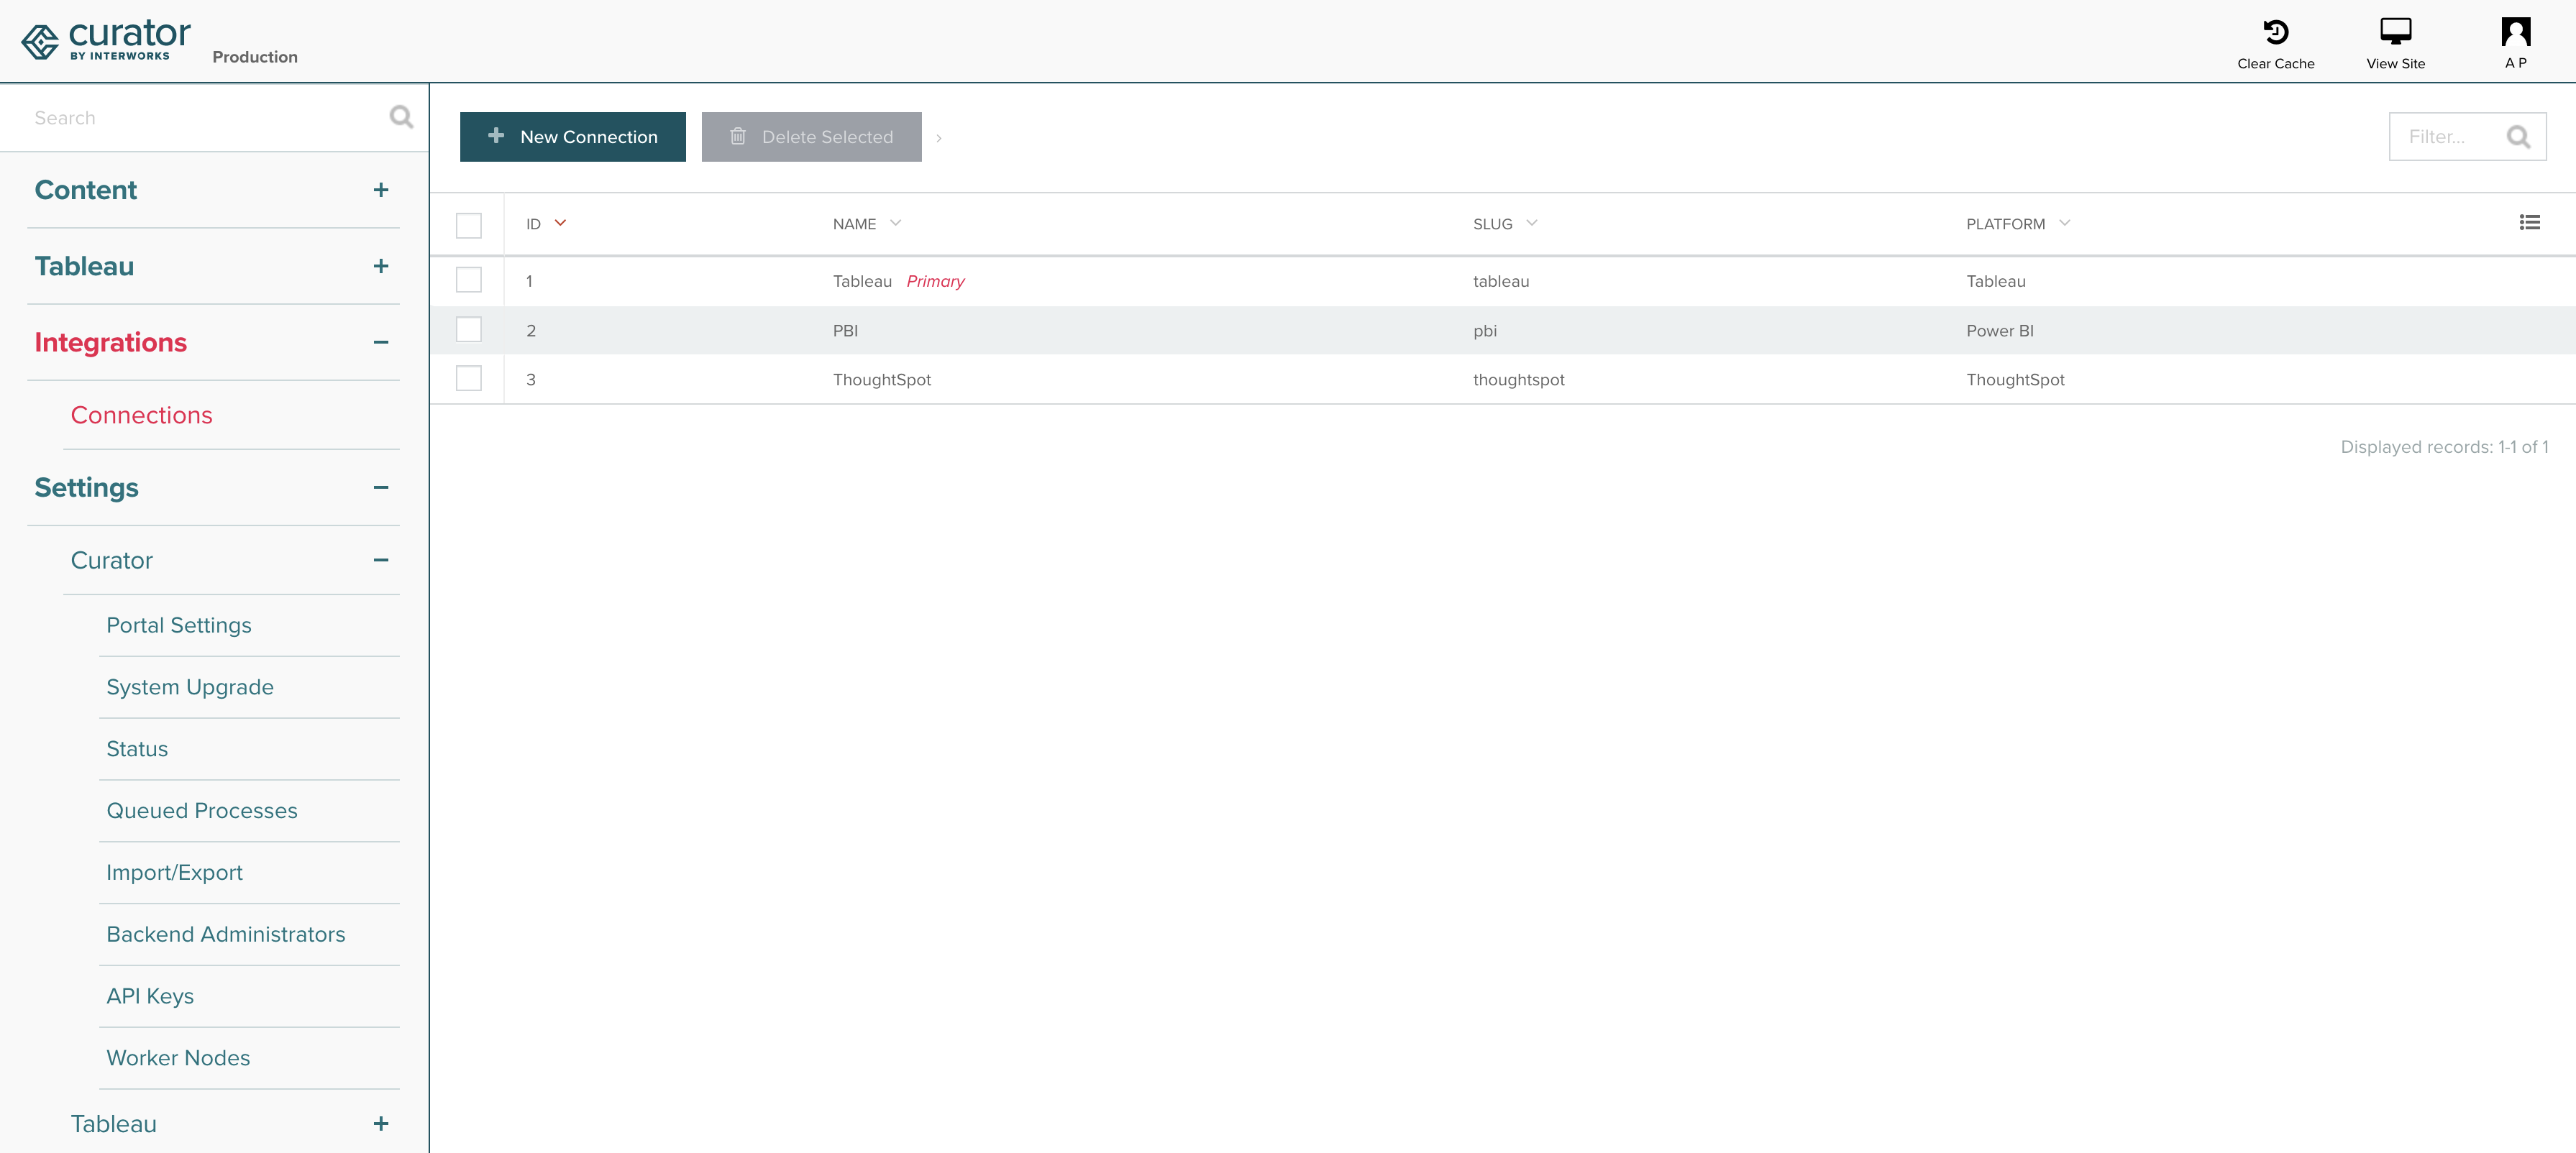Image resolution: width=2576 pixels, height=1153 pixels.
Task: Open the PBI connection name
Action: tap(845, 331)
